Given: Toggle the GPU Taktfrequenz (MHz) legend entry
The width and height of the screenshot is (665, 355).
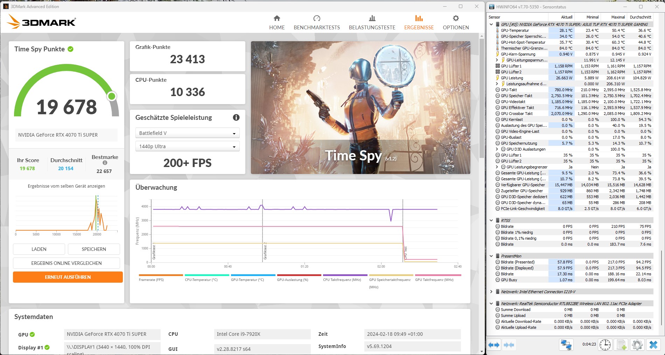Looking at the screenshot, I should click(438, 277).
